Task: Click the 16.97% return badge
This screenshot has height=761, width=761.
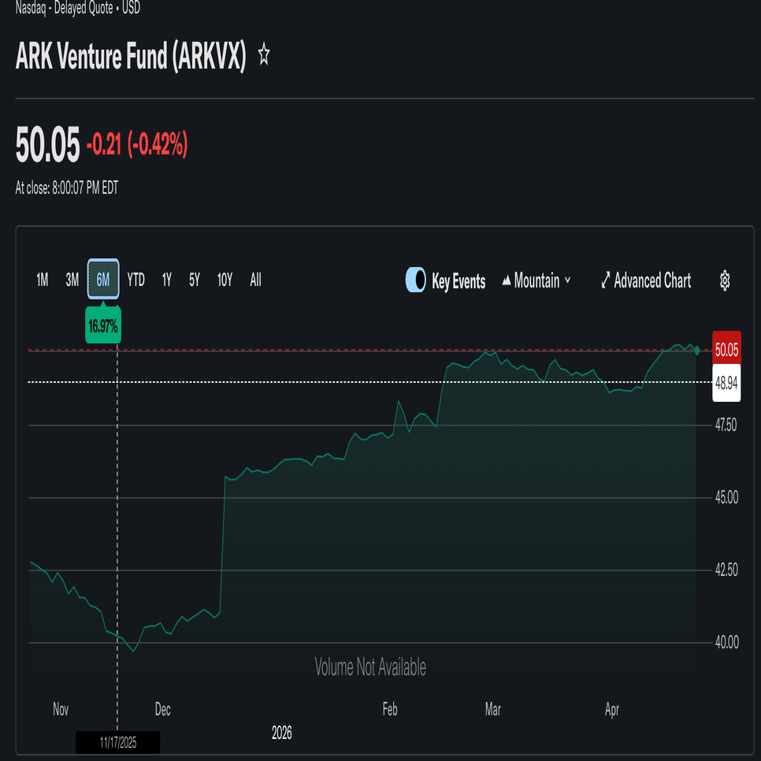Action: click(x=103, y=327)
